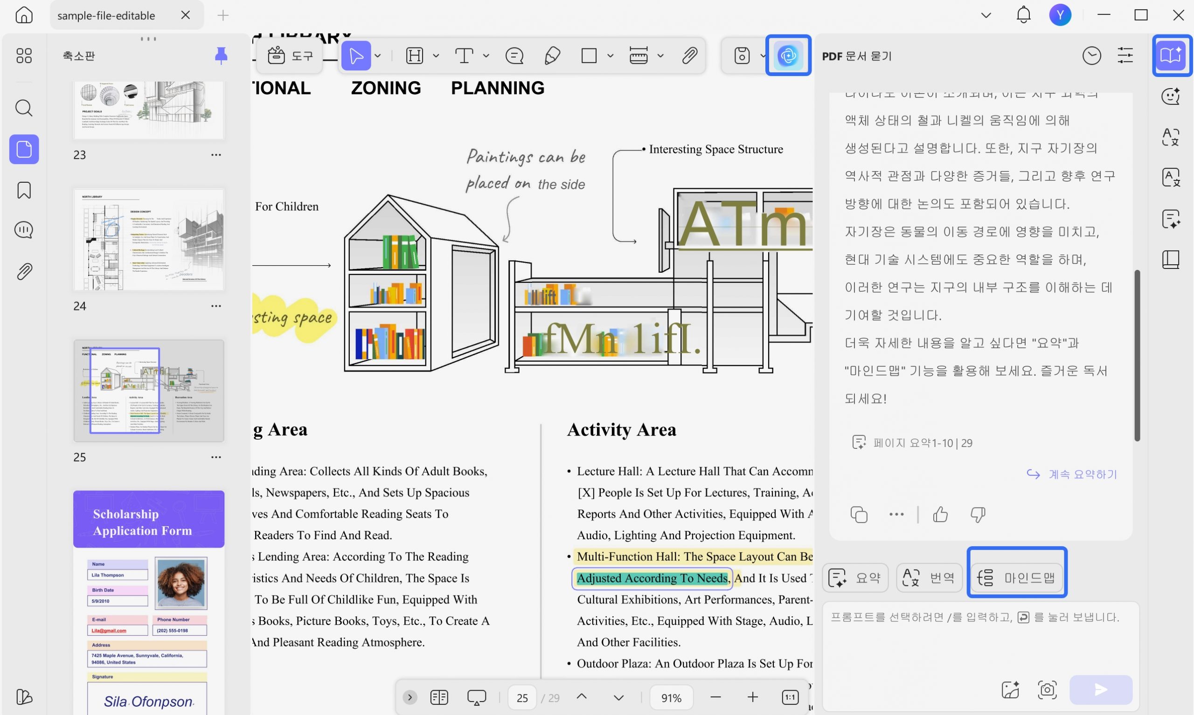Open the attachments sidebar panel

[24, 272]
